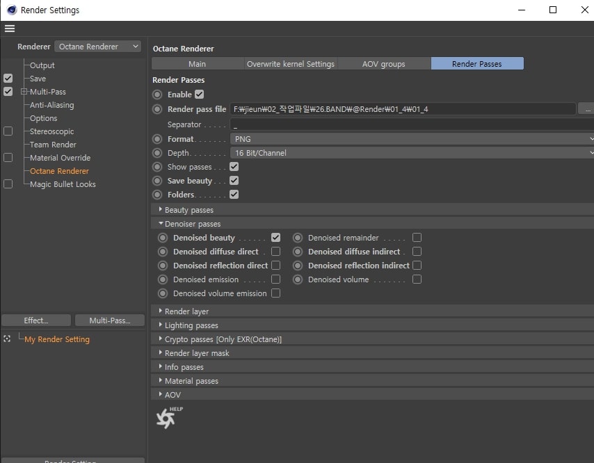Screen dimensions: 594x463
Task: Enable the Denoised volume checkbox
Action: pyautogui.click(x=417, y=279)
